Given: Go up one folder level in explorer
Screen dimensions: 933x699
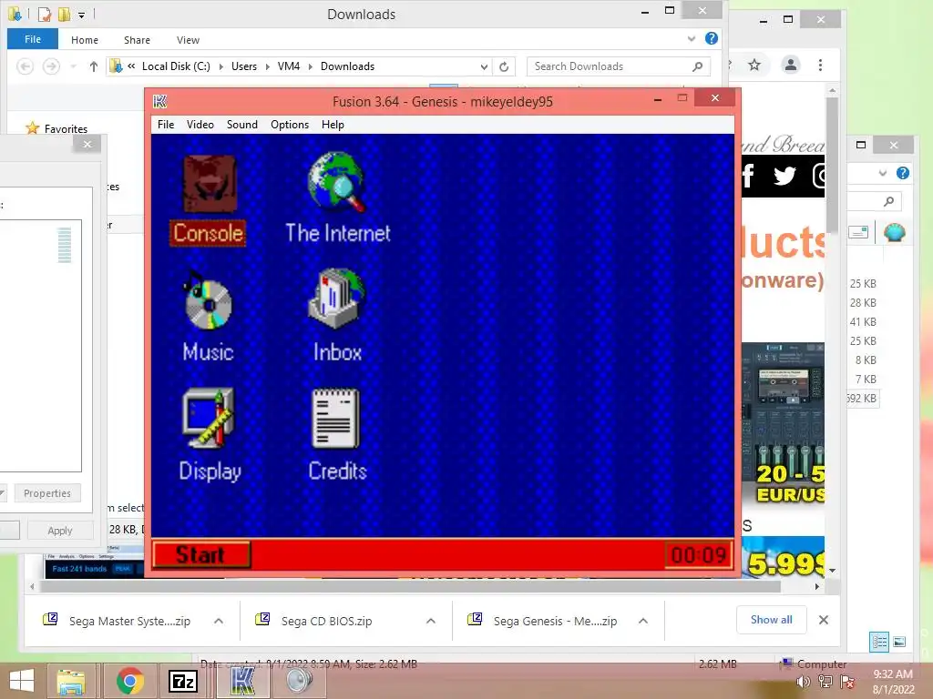Looking at the screenshot, I should (94, 66).
